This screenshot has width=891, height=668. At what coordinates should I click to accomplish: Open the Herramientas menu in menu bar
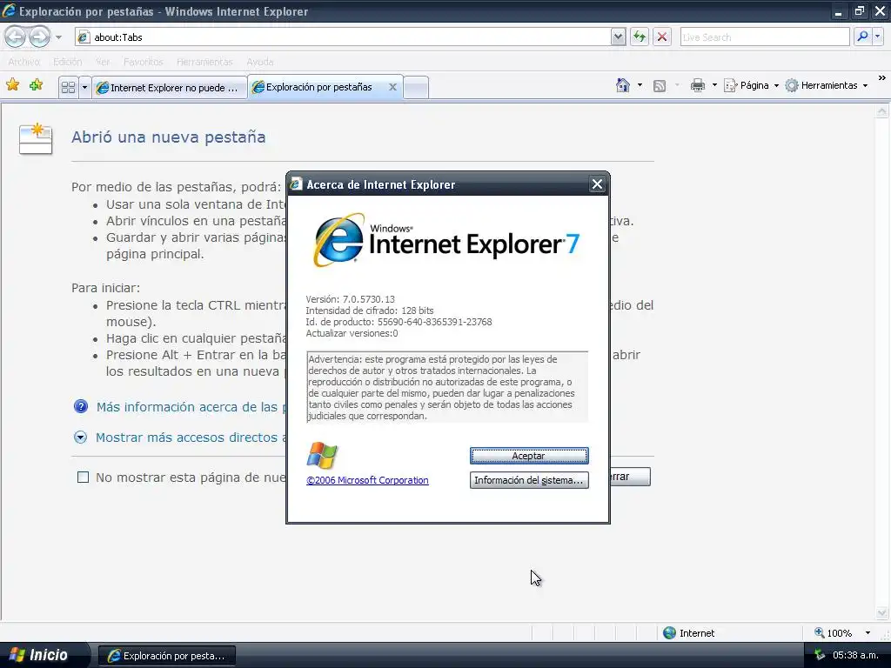pyautogui.click(x=204, y=62)
